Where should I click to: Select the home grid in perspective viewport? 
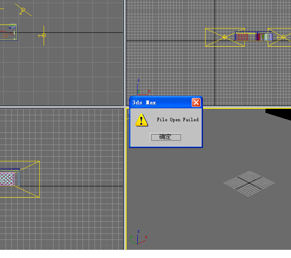249,183
